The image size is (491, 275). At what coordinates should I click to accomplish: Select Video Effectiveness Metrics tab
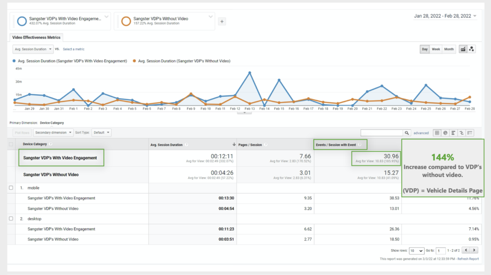coord(36,37)
